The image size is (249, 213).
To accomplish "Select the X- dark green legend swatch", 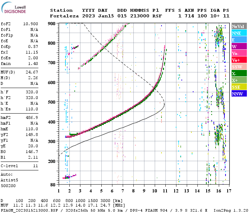I will point(239,73).
